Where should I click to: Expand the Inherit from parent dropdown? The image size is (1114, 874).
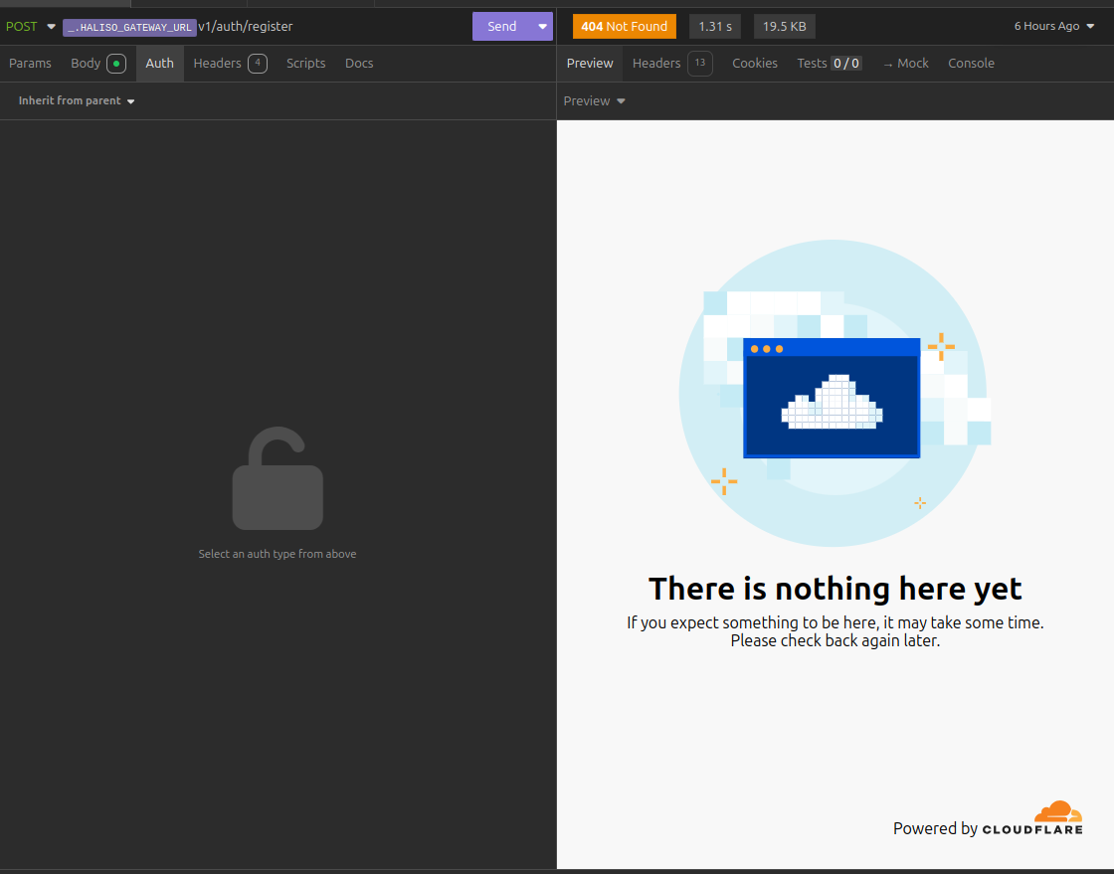(77, 100)
